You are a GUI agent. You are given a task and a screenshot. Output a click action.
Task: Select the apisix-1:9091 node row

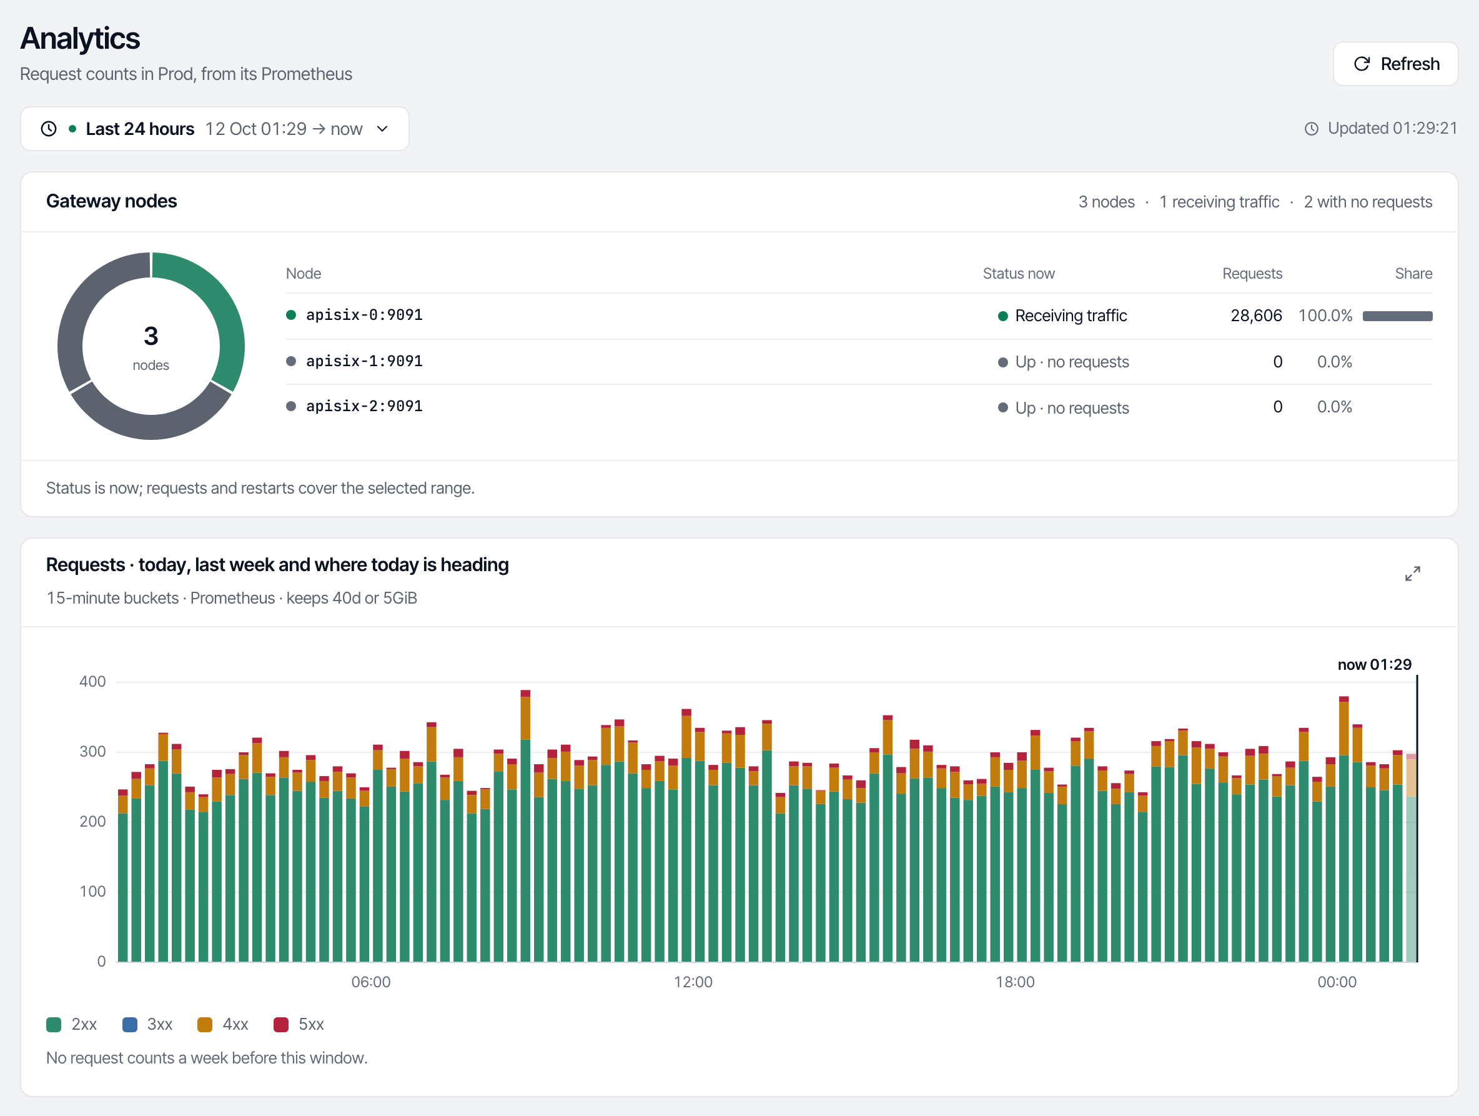pos(859,361)
